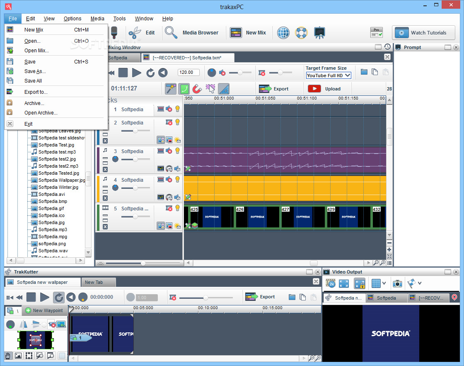
Task: Adjust the TrakKutter volume slider
Action: pos(205,297)
